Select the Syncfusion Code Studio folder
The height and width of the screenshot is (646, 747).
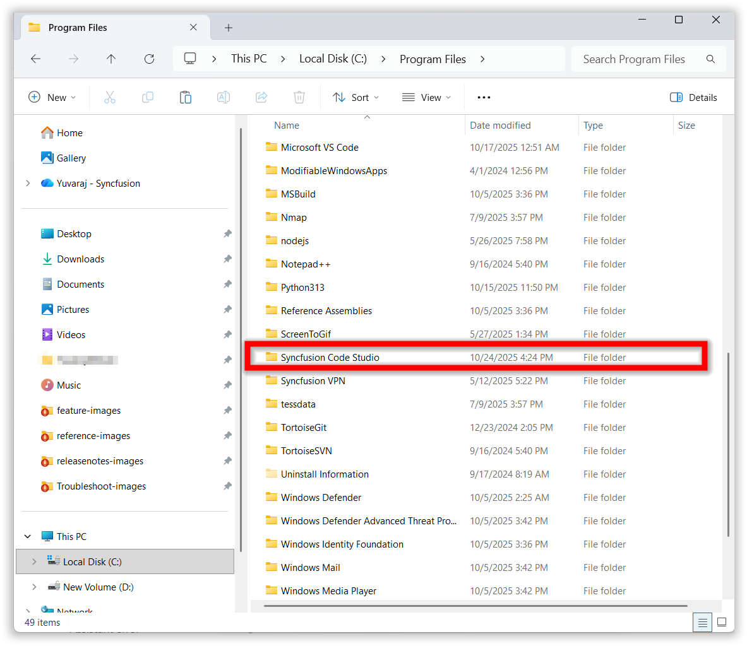tap(330, 357)
